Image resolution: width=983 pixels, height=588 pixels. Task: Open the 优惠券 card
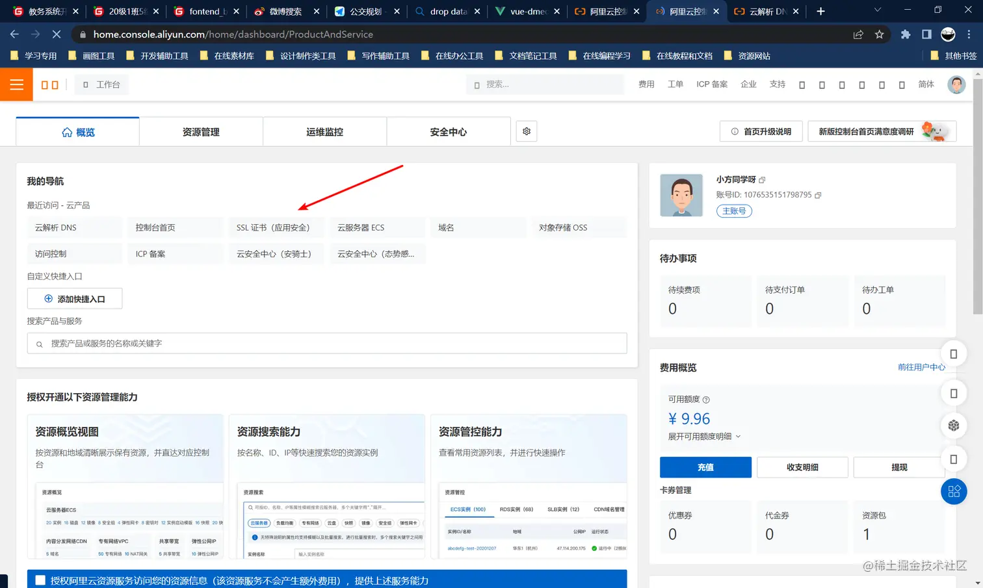(x=705, y=526)
